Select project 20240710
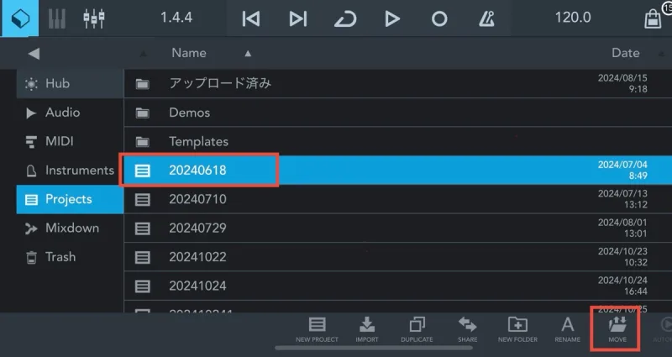 click(x=398, y=199)
